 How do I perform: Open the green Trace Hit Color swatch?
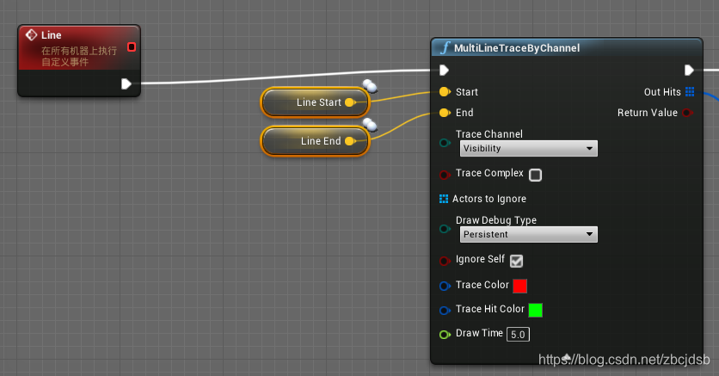click(x=535, y=310)
